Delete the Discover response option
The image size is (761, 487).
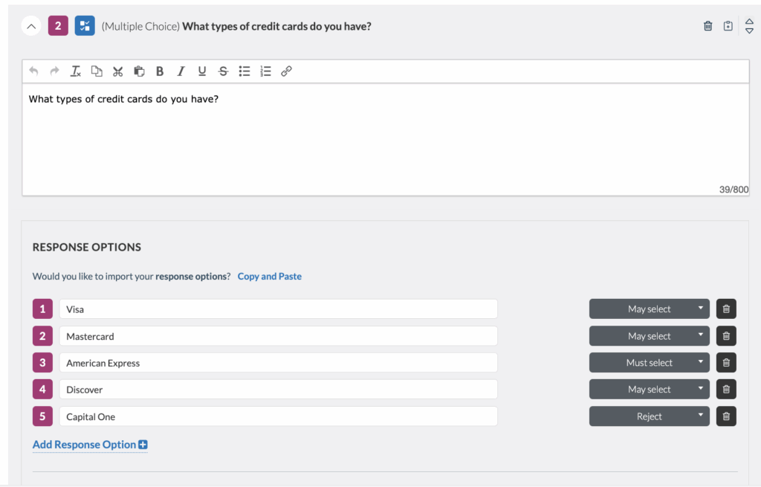[726, 389]
